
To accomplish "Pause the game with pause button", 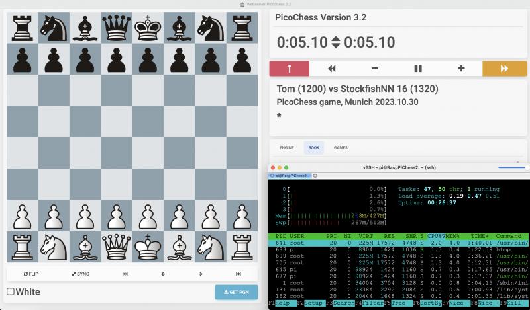I will pyautogui.click(x=418, y=68).
